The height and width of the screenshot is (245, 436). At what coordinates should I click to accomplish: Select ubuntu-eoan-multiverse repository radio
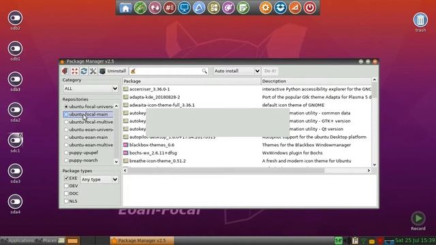pyautogui.click(x=66, y=145)
